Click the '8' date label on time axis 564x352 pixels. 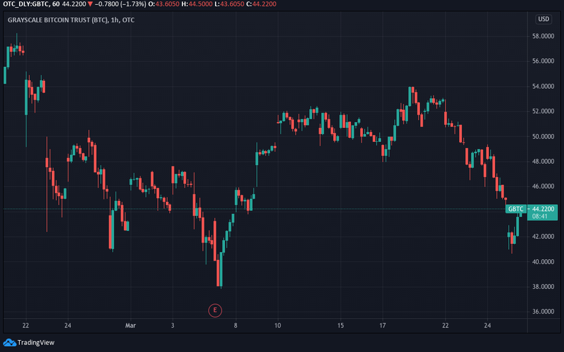point(236,325)
